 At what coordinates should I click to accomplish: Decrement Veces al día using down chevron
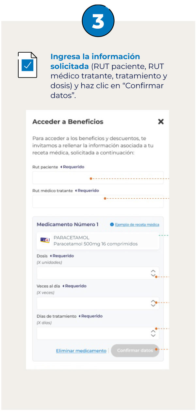click(x=153, y=306)
